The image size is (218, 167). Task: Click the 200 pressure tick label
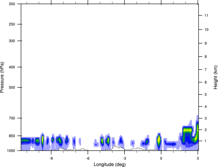point(12,4)
